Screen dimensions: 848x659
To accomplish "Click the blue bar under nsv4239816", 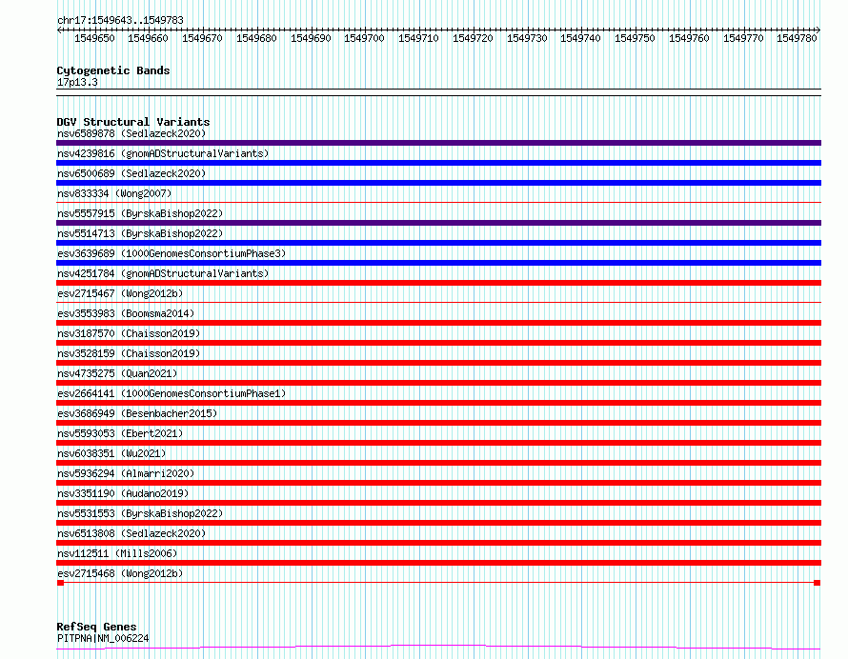I will tap(438, 163).
